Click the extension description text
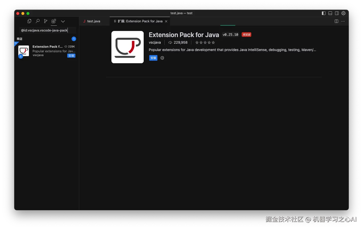363x229 pixels. [x=232, y=50]
